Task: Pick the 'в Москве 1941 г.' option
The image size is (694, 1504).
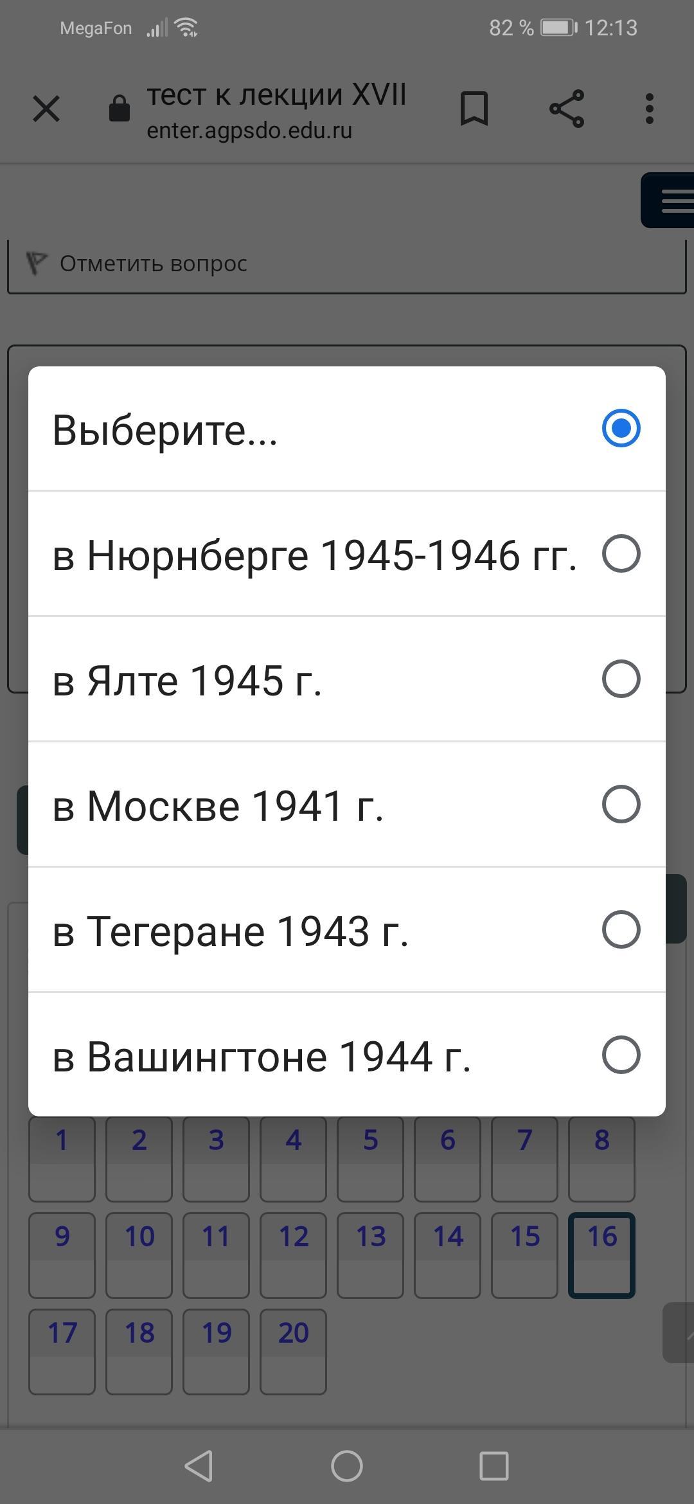Action: (x=621, y=805)
